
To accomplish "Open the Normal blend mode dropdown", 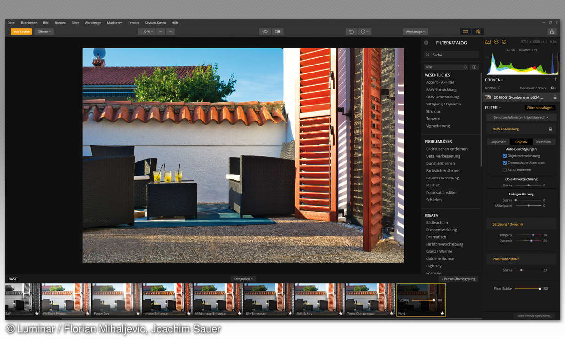I will (492, 88).
